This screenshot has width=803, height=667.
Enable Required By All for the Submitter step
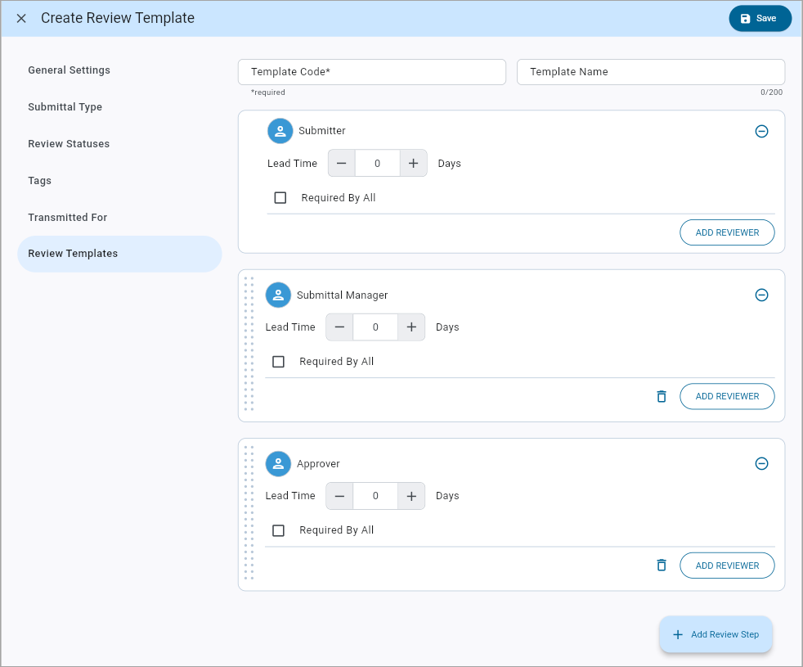(280, 197)
